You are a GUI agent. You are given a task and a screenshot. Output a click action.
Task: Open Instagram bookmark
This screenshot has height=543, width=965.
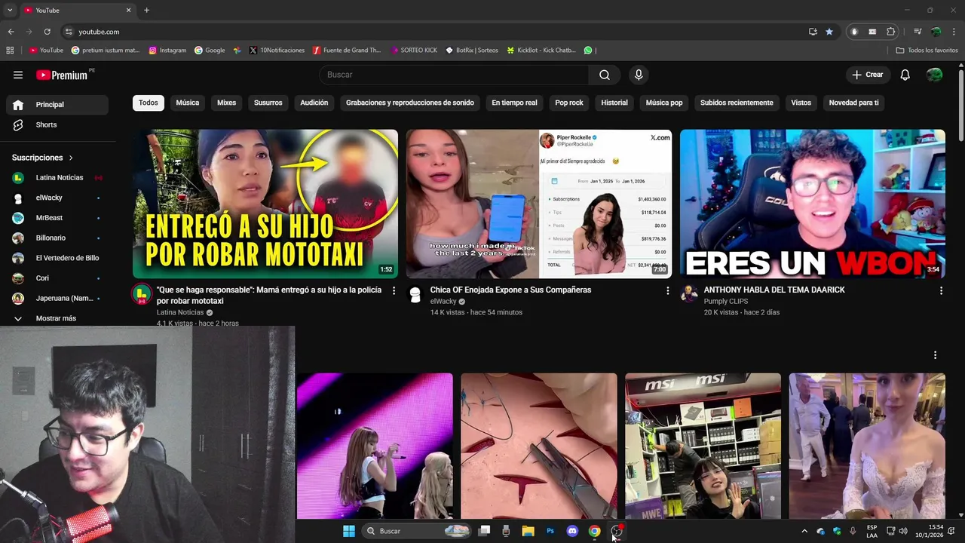tap(167, 51)
